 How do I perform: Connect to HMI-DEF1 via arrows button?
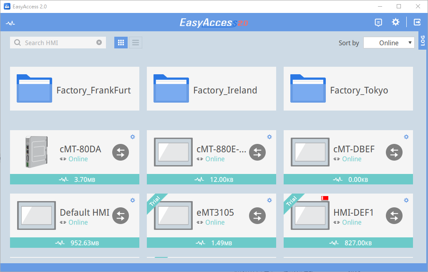394,216
